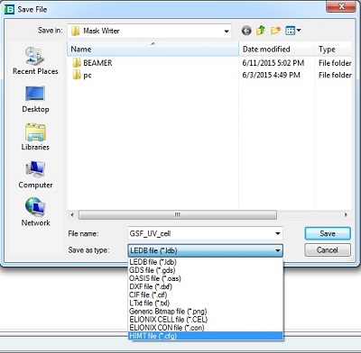Screen dimensions: 361x353
Task: Go back to last folder visited
Action: pyautogui.click(x=246, y=31)
